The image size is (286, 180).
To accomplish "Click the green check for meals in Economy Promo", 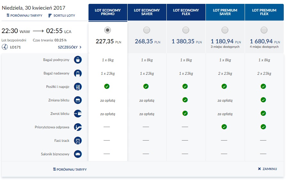I will tap(107, 86).
